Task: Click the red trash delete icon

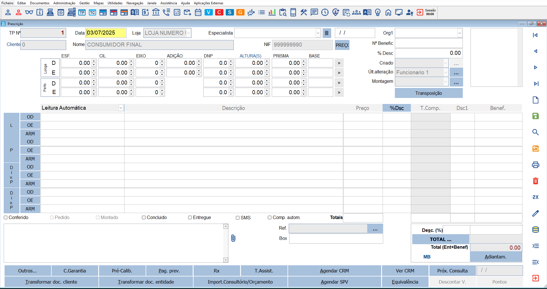Action: click(x=535, y=181)
